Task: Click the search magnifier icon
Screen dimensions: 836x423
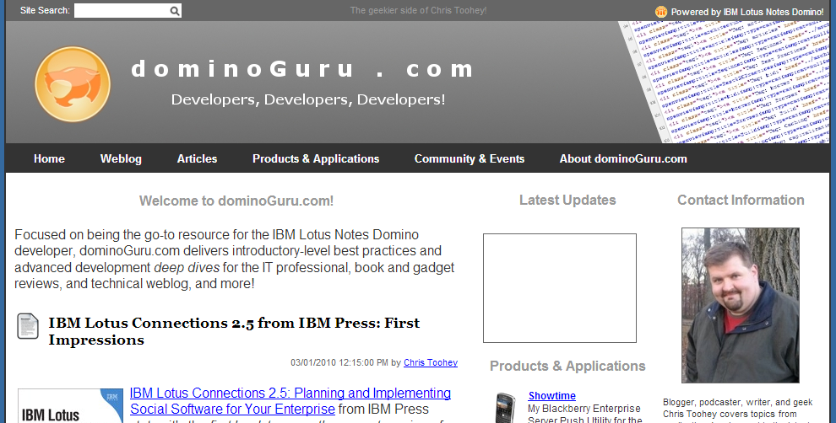Action: click(x=174, y=11)
